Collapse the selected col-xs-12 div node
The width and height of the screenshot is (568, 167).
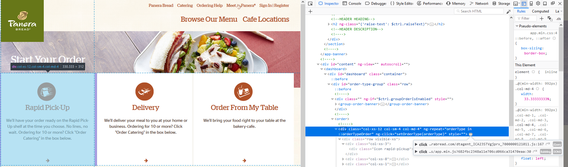pyautogui.click(x=336, y=129)
